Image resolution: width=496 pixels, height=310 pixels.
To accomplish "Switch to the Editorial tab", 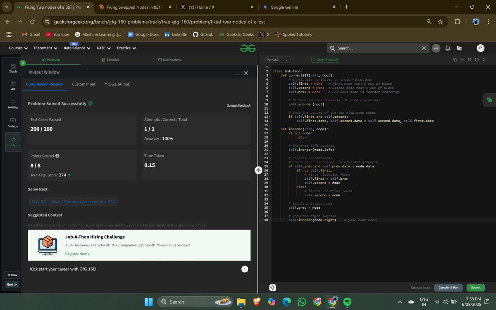I will click(x=110, y=60).
